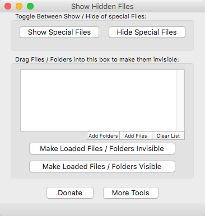This screenshot has height=216, width=205.
Task: Open More Tools
Action: (131, 192)
